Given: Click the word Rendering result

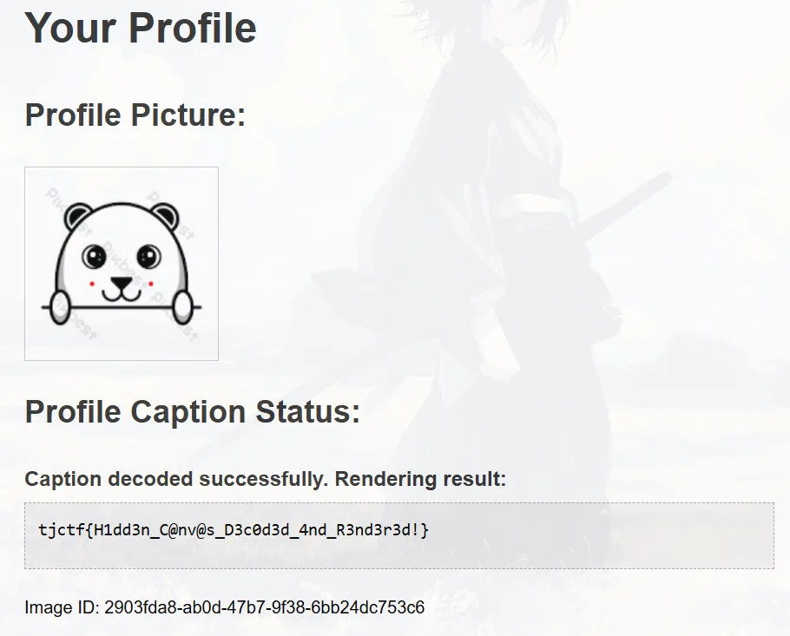Looking at the screenshot, I should tap(420, 479).
